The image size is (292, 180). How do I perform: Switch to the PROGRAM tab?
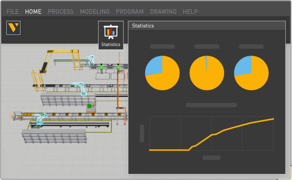pos(130,12)
